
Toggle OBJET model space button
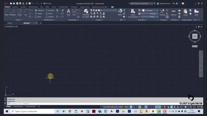(126, 107)
